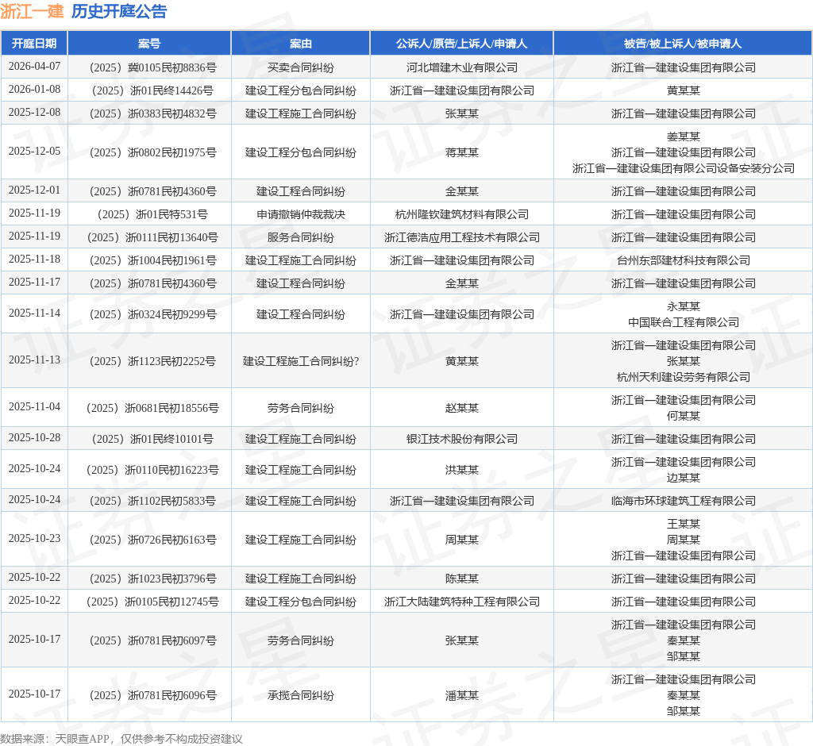Click defendant 边某某
This screenshot has width=813, height=746.
684,478
